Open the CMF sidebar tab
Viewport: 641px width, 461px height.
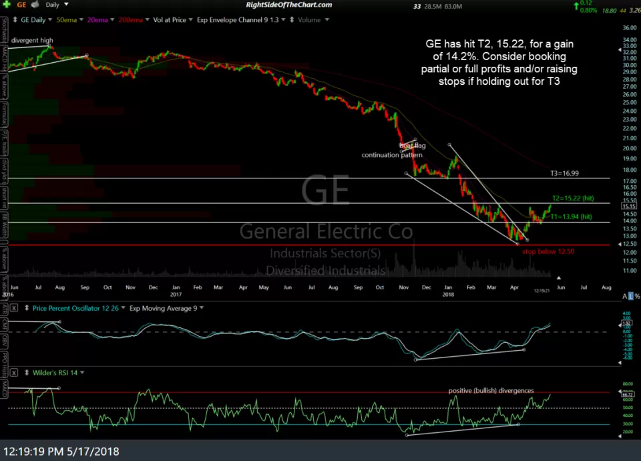coord(4,325)
